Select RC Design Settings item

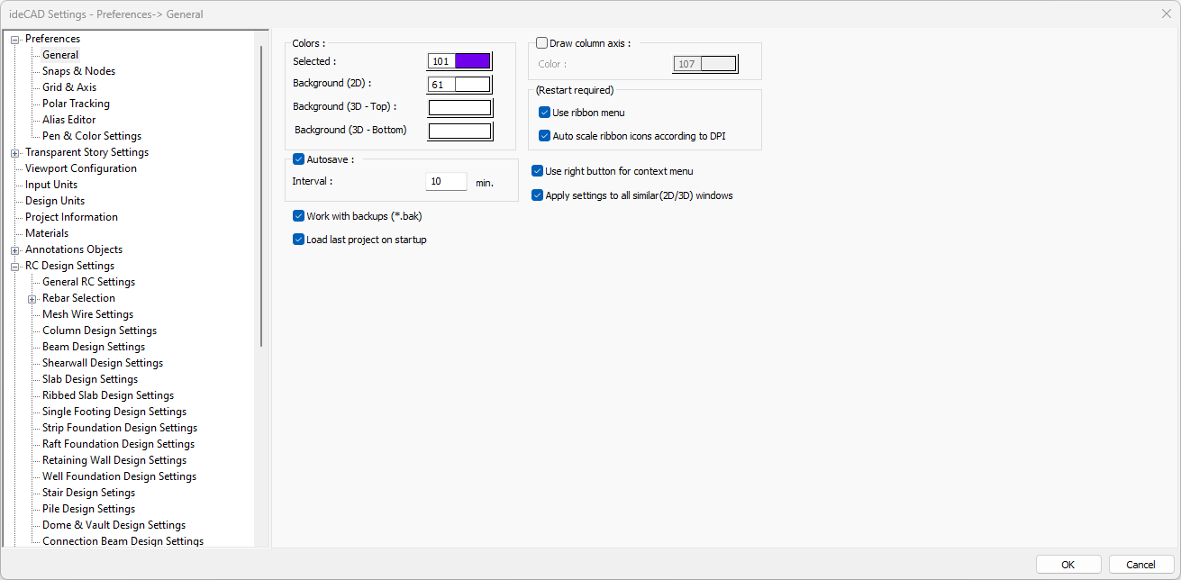click(69, 266)
